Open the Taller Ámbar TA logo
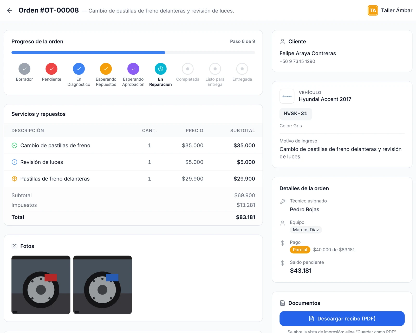416x333 pixels. point(373,10)
